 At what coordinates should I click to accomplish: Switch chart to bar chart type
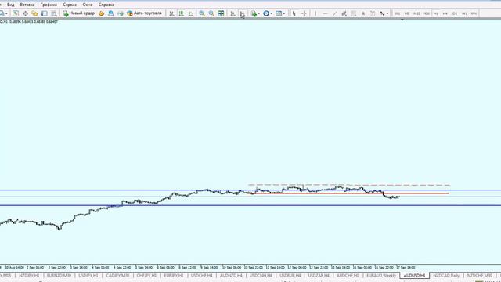pyautogui.click(x=171, y=13)
